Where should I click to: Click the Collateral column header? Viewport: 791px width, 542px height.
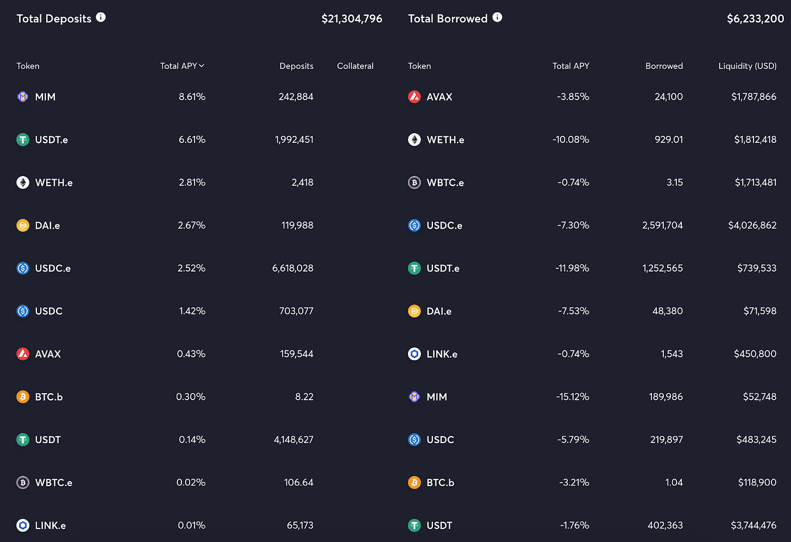click(x=355, y=66)
